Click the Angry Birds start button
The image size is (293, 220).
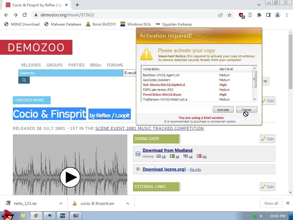[x=7, y=215]
